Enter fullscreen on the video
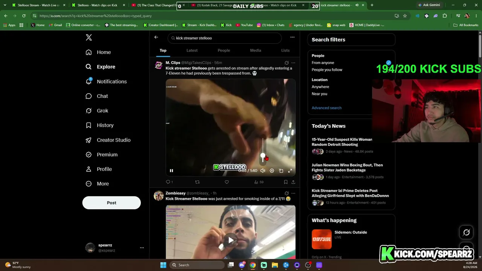The width and height of the screenshot is (482, 271). pyautogui.click(x=290, y=171)
